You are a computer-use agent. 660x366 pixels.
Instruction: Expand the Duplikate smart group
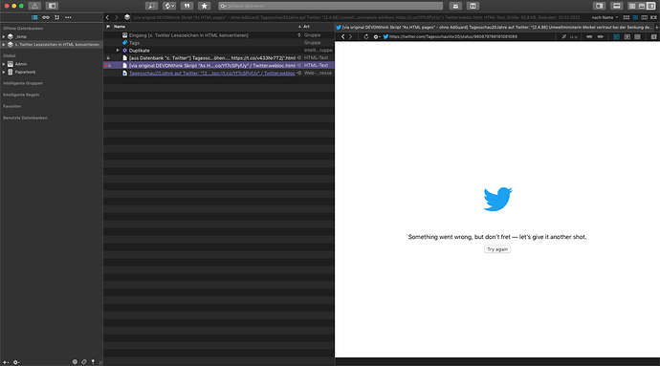118,51
